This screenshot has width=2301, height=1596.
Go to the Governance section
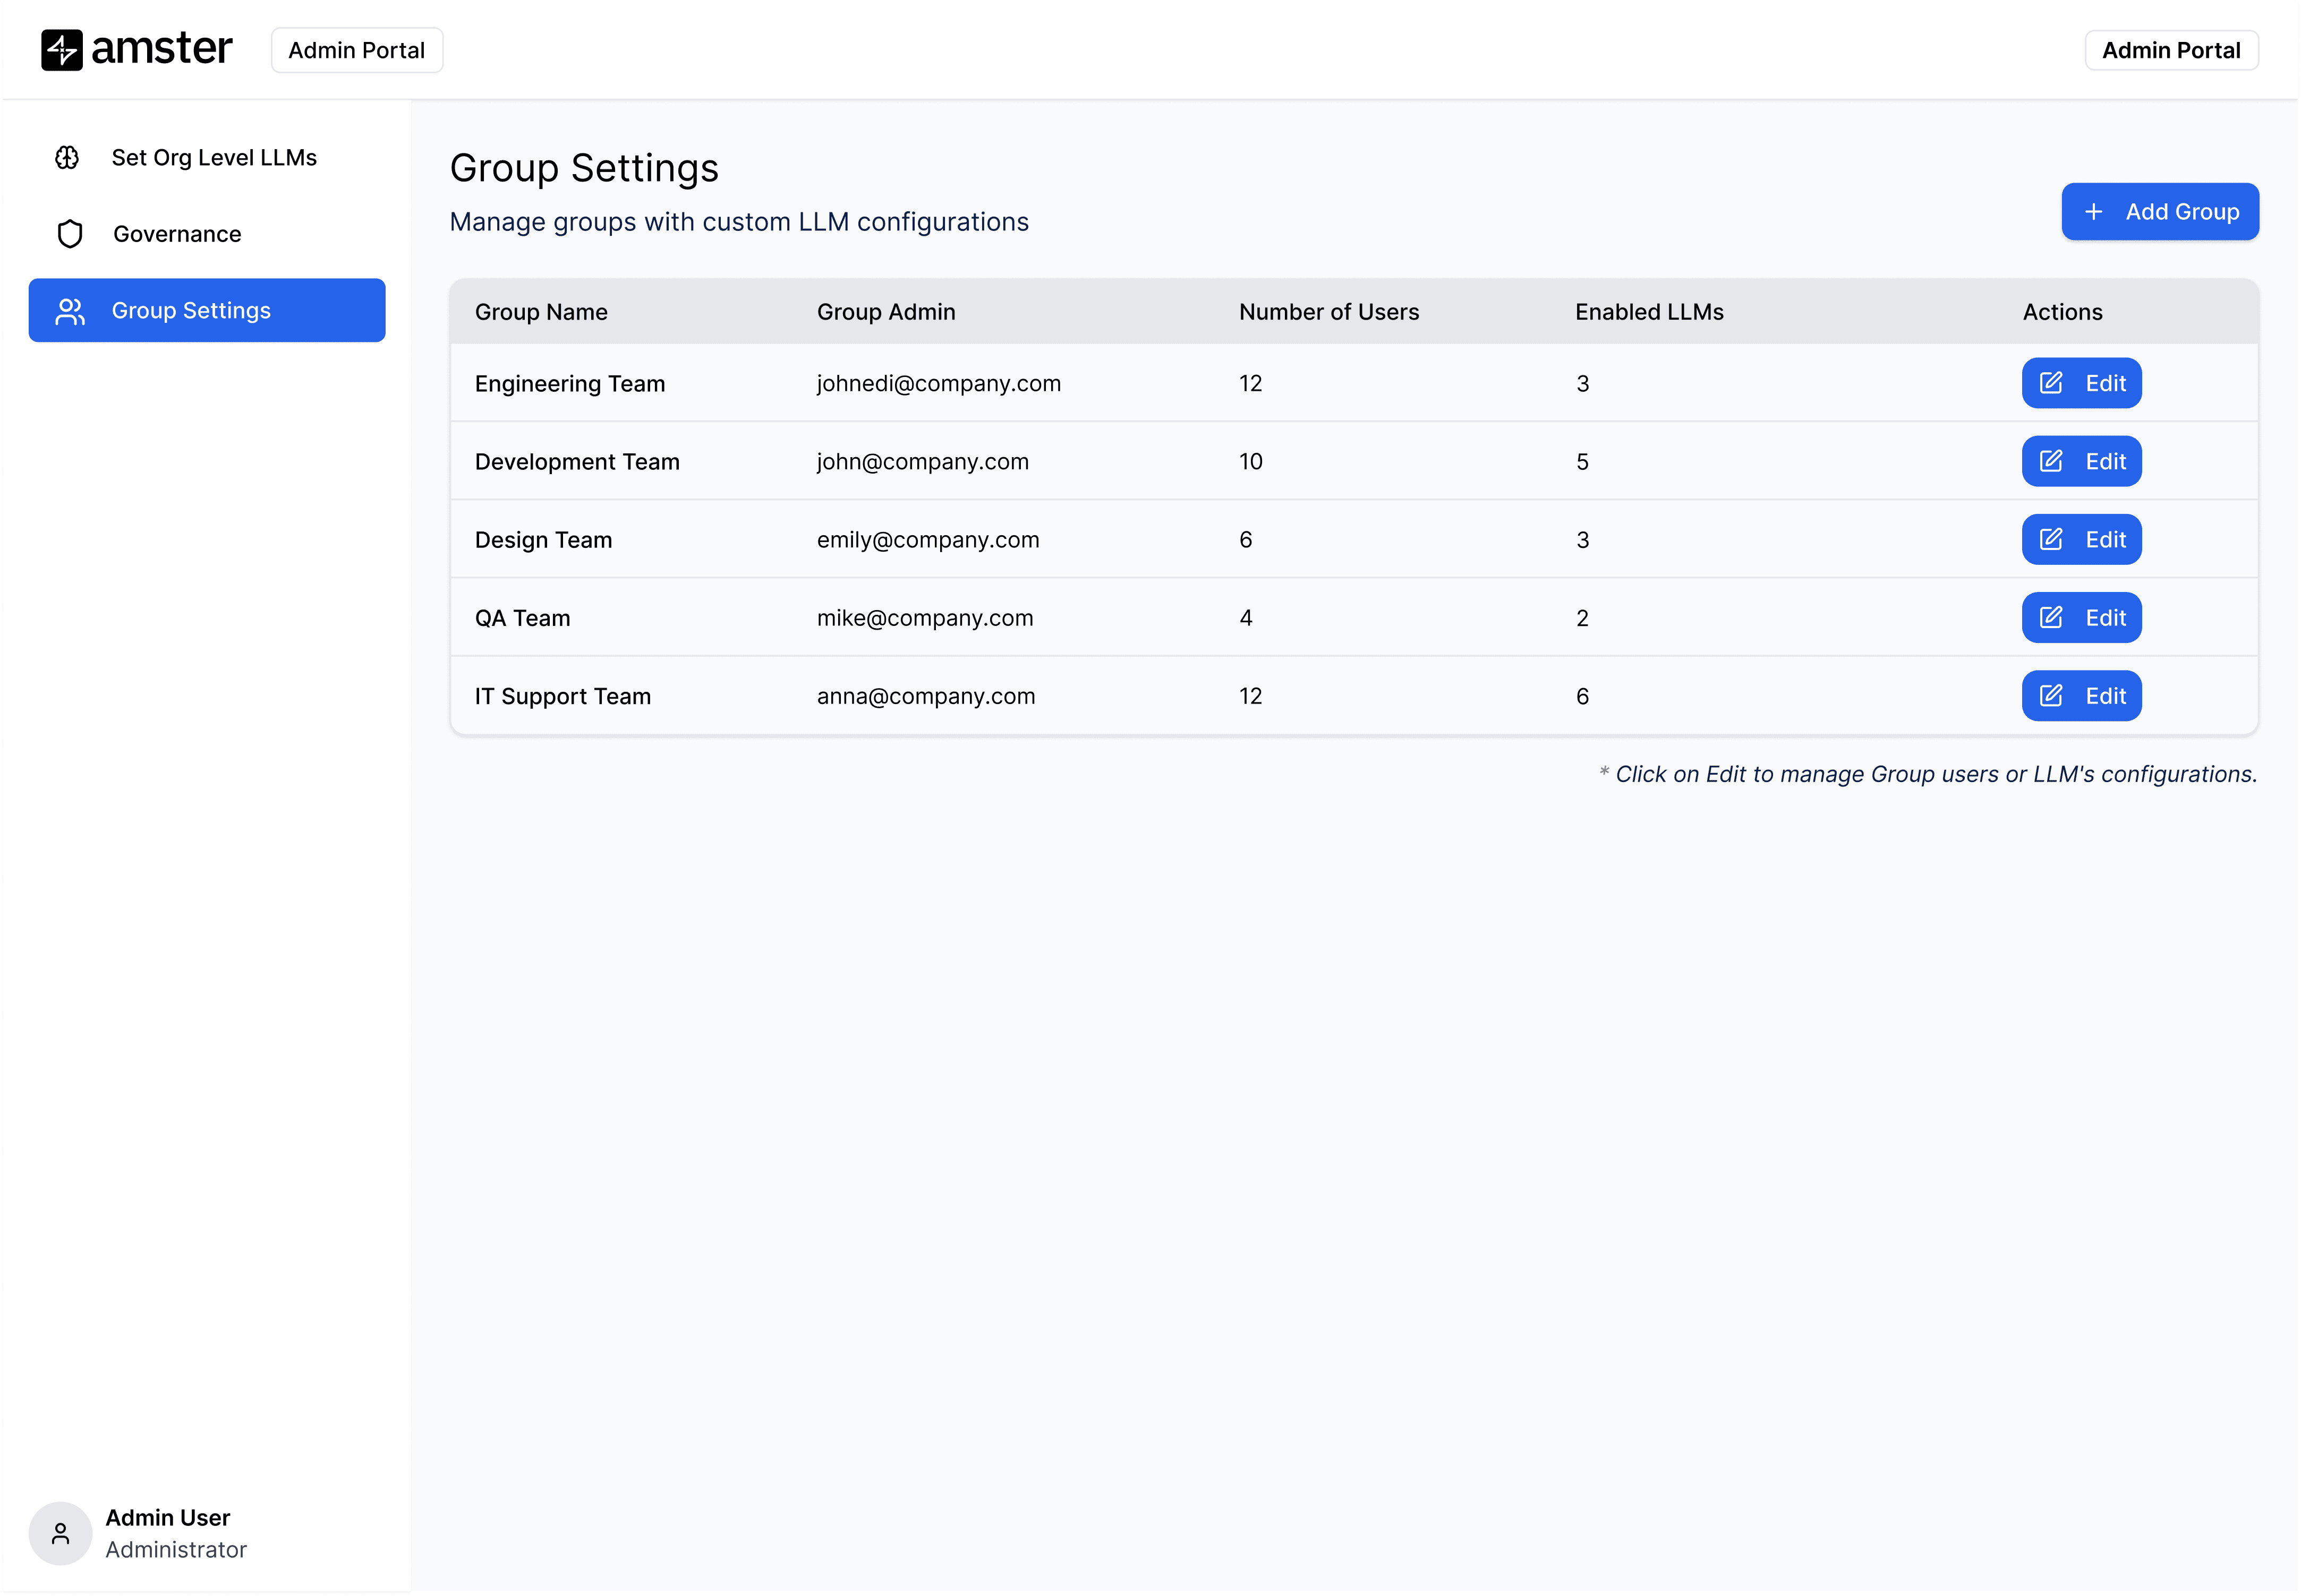coord(177,234)
